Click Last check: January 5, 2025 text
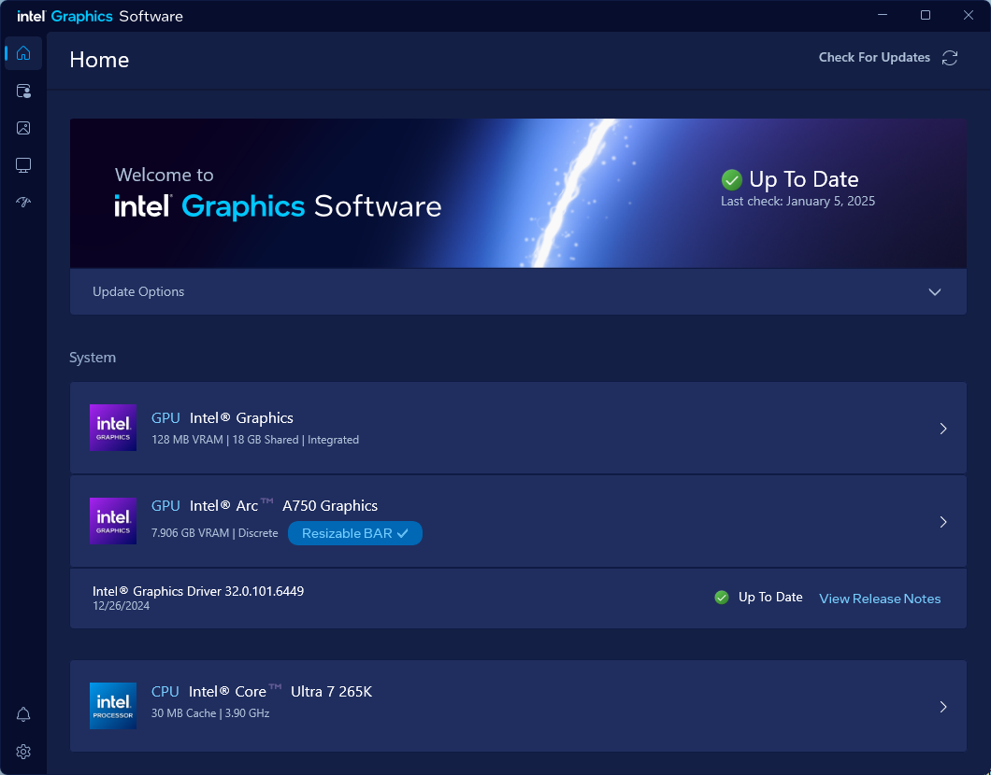 pyautogui.click(x=797, y=202)
